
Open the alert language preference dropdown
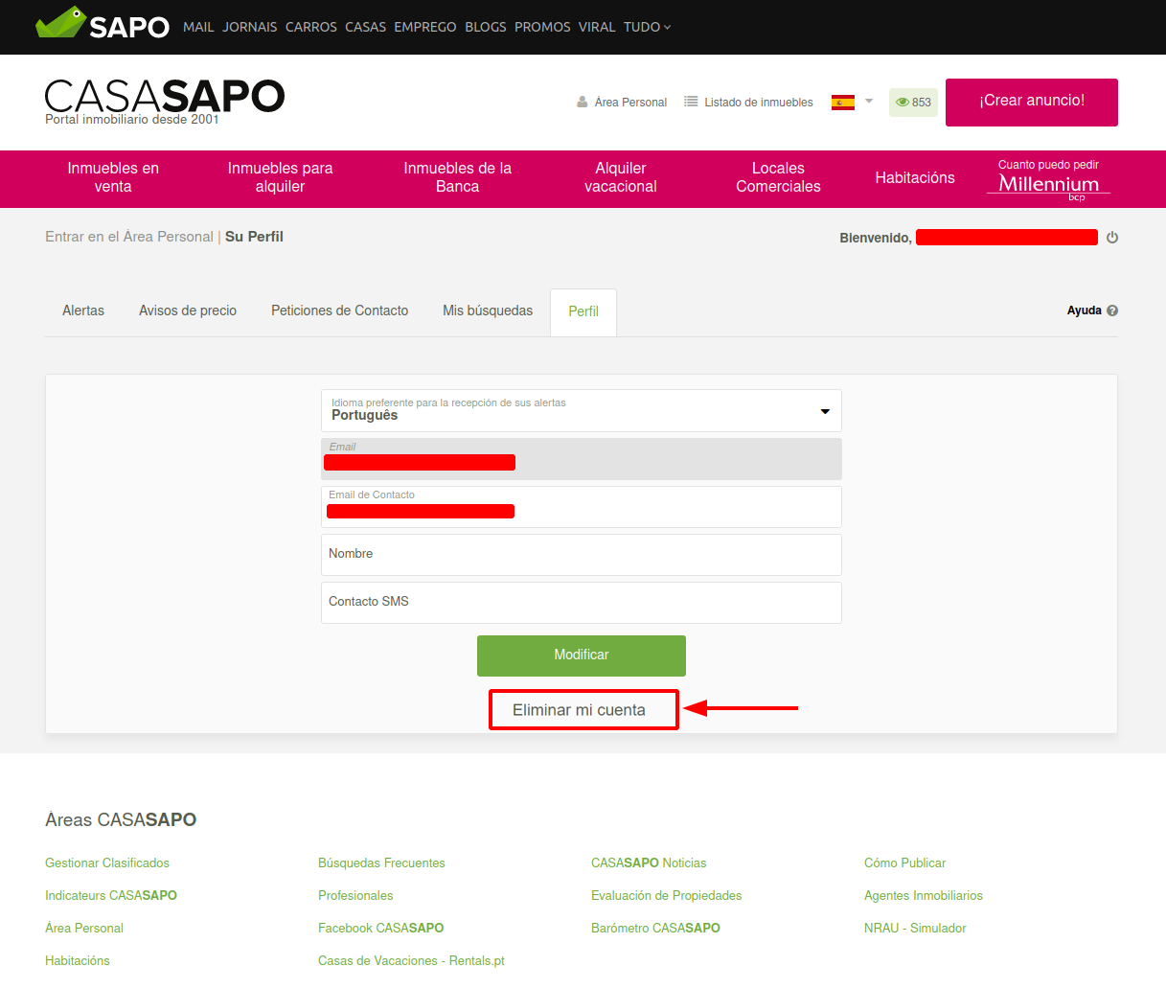tap(581, 411)
